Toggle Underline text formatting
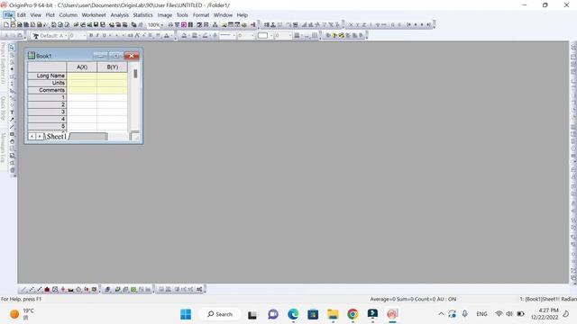The height and width of the screenshot is (324, 577). pos(105,36)
